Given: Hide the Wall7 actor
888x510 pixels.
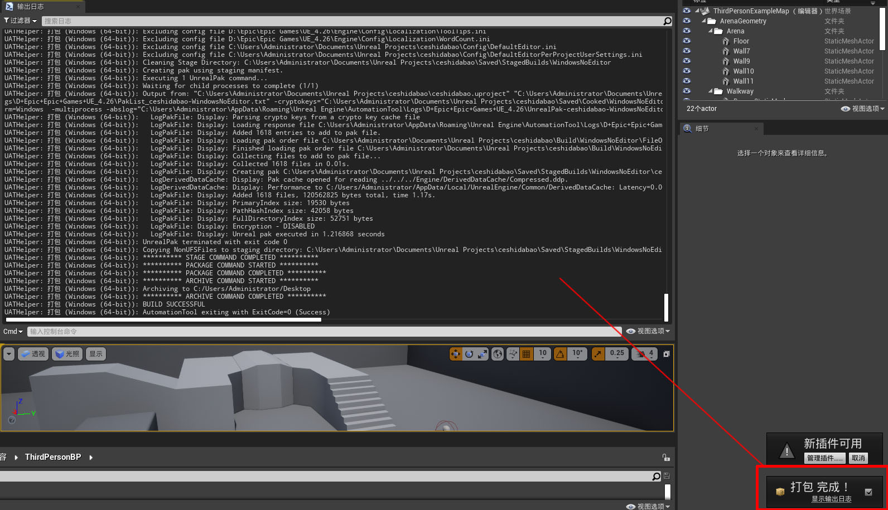Looking at the screenshot, I should 687,51.
